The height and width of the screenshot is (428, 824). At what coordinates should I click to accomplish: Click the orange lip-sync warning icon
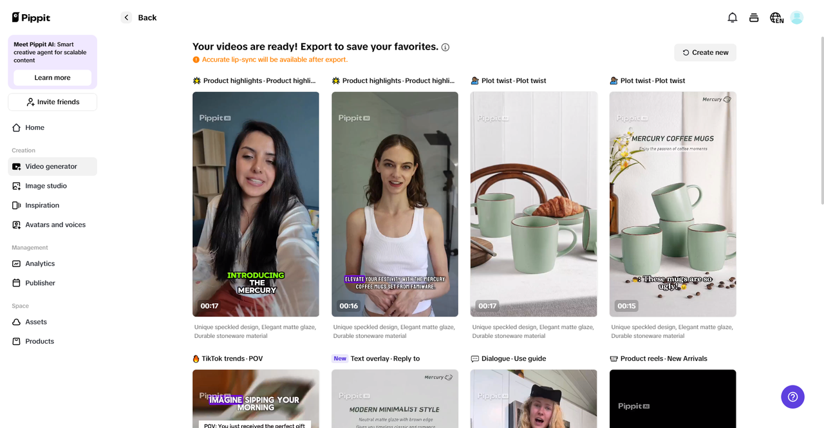click(196, 60)
